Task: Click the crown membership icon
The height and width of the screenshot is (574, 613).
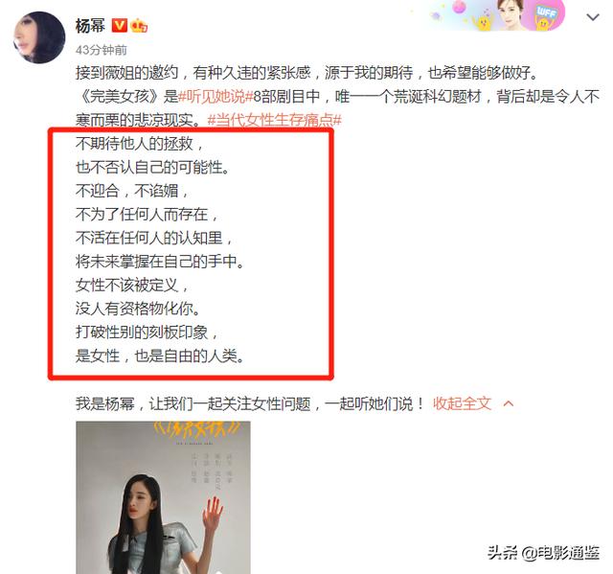Action: coord(139,26)
